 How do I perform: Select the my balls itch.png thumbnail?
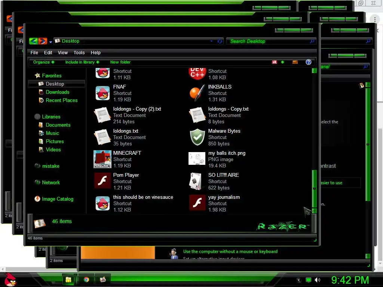tap(197, 158)
